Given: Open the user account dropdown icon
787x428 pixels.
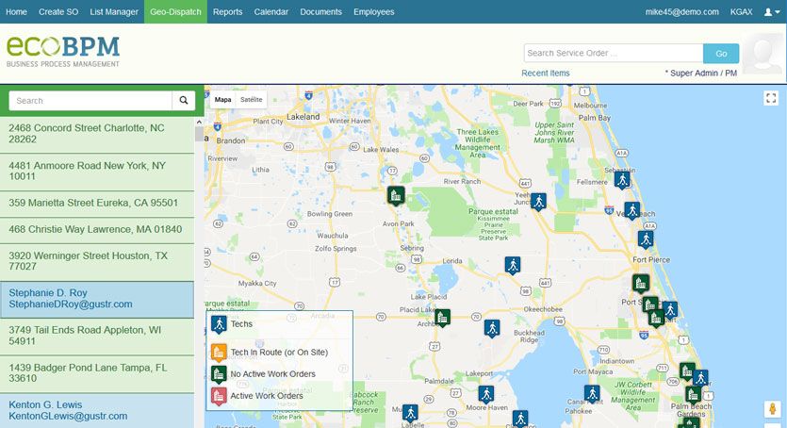Looking at the screenshot, I should point(772,12).
